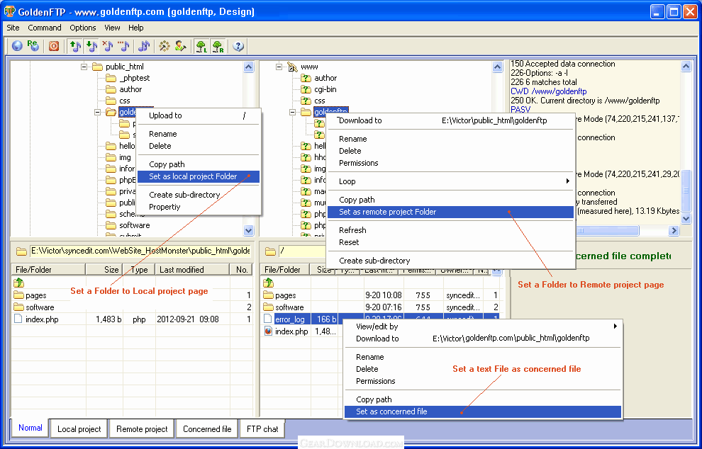
Task: Click the question mark help icon
Action: 238,46
